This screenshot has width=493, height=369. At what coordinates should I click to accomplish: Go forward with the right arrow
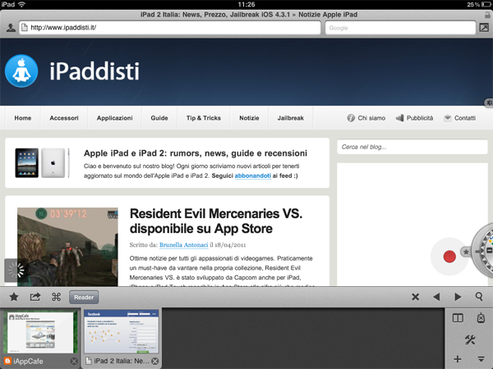pyautogui.click(x=458, y=297)
